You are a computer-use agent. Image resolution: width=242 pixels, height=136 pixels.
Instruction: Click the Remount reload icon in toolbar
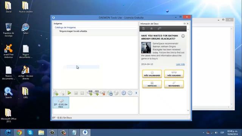tap(82, 93)
